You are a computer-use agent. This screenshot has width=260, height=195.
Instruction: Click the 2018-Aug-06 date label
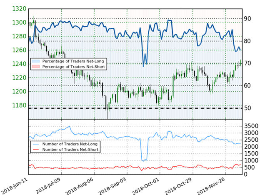(80, 186)
